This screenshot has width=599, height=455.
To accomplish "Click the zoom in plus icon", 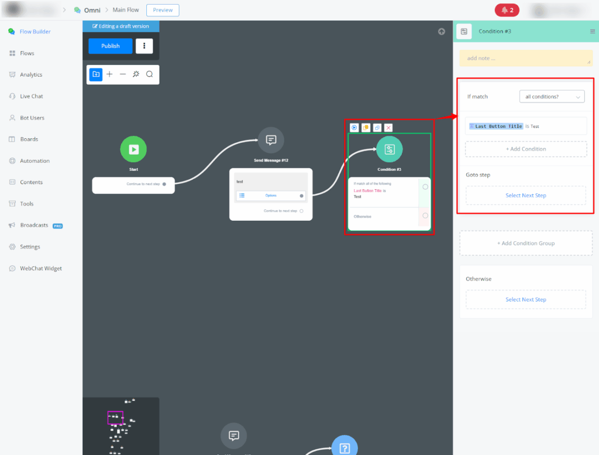I will click(x=109, y=74).
